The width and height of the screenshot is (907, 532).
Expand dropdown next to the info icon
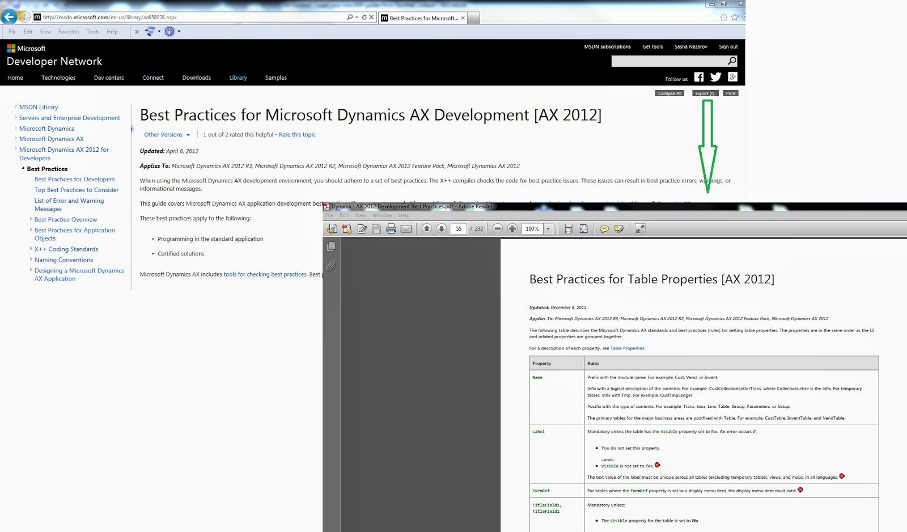click(x=179, y=32)
